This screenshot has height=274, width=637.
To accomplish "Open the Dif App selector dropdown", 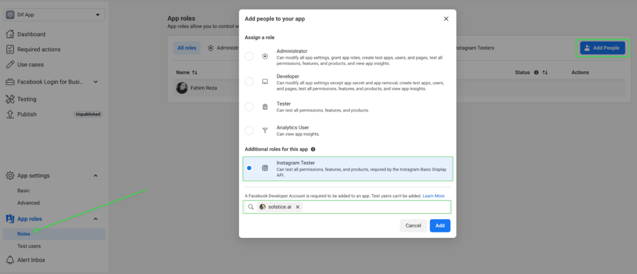I will click(x=55, y=15).
